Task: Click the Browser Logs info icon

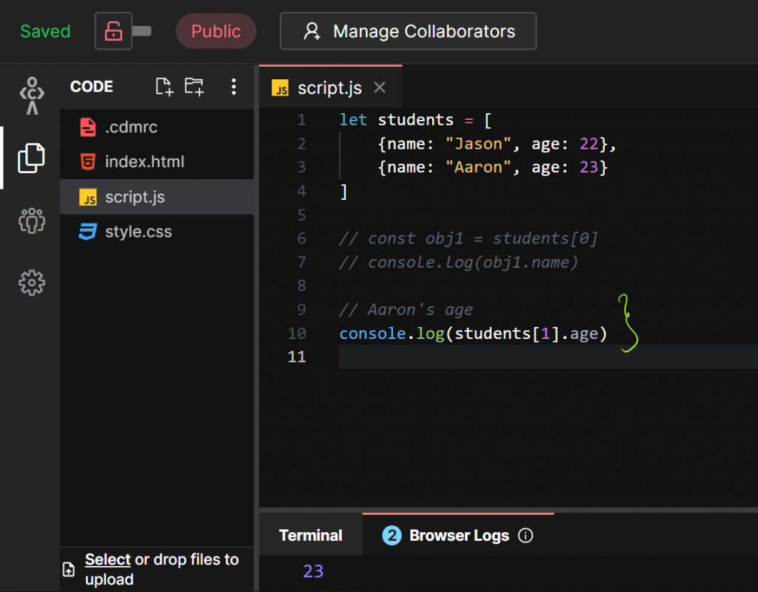Action: (x=526, y=536)
